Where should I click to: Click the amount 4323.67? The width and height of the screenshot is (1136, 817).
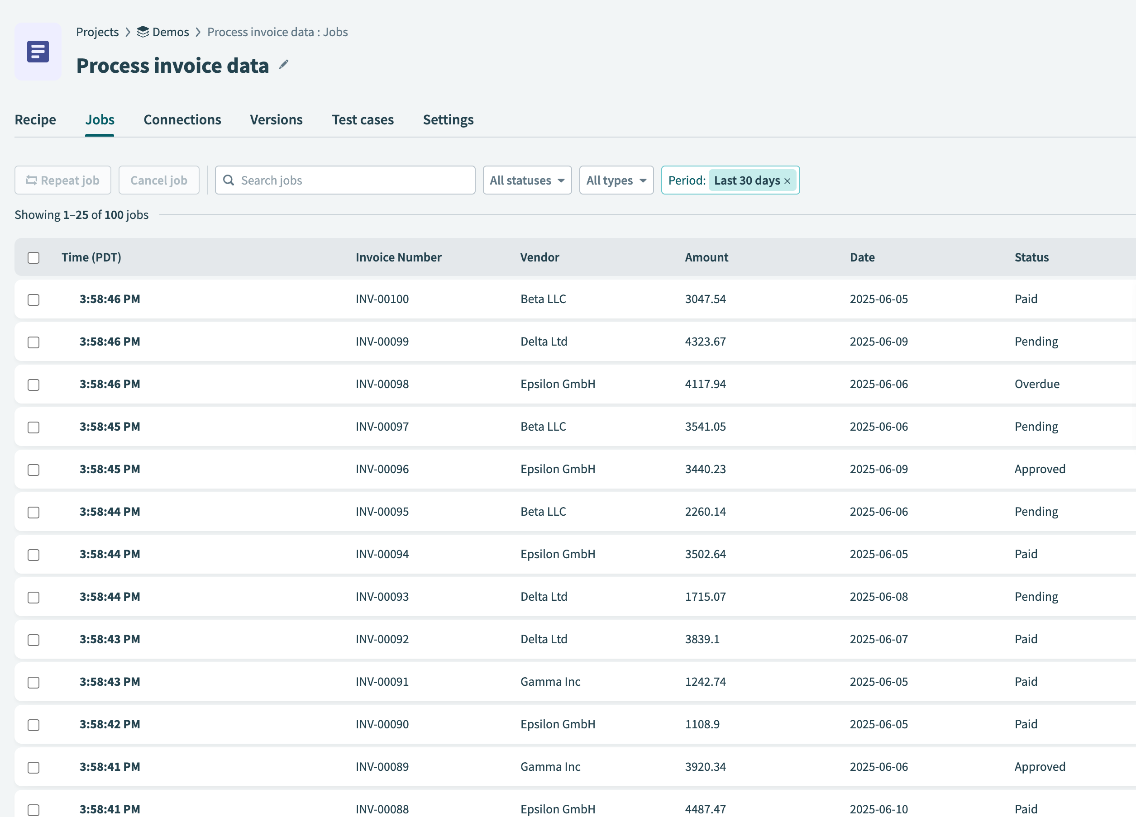(x=705, y=342)
